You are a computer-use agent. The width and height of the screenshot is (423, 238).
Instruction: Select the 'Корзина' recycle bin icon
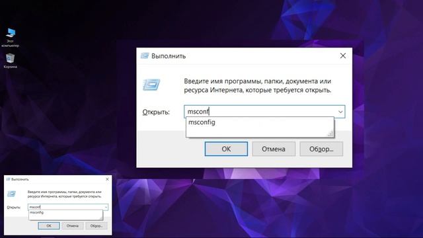(11, 61)
